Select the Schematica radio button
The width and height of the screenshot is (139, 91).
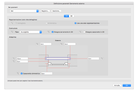(46, 23)
